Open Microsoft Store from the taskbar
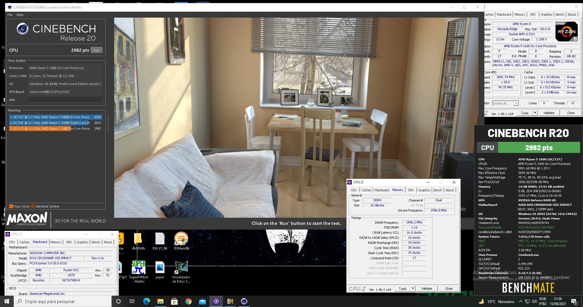This screenshot has width=583, height=307. pos(174,301)
